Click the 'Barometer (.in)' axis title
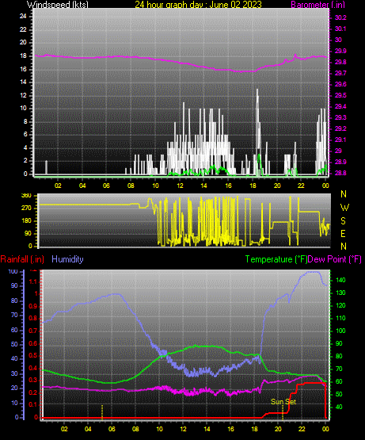This screenshot has height=440, width=365. (318, 5)
